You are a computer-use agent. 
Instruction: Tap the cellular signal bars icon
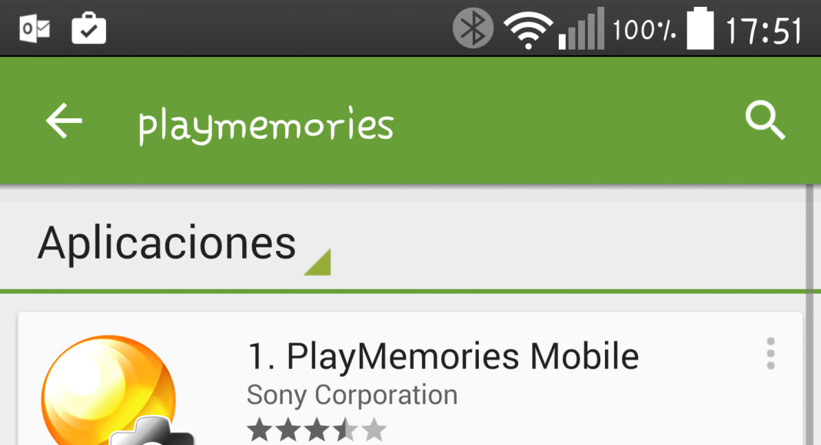582,28
